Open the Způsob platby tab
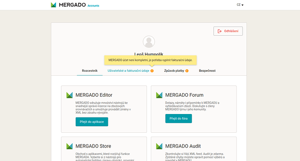The height and width of the screenshot is (161, 300). tap(174, 70)
